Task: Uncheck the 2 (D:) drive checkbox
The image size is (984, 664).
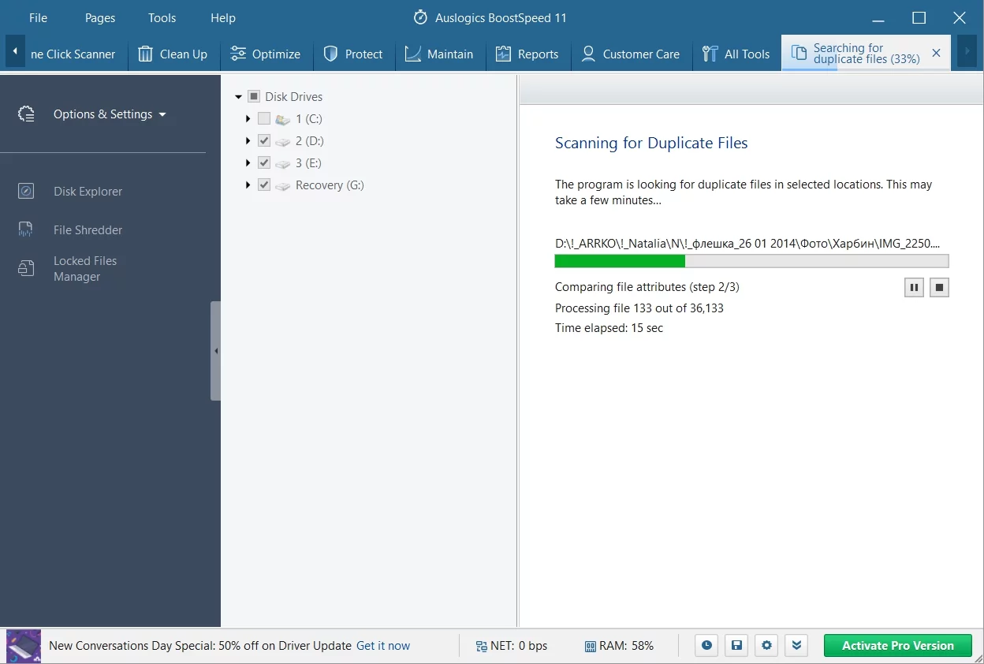Action: pos(264,141)
